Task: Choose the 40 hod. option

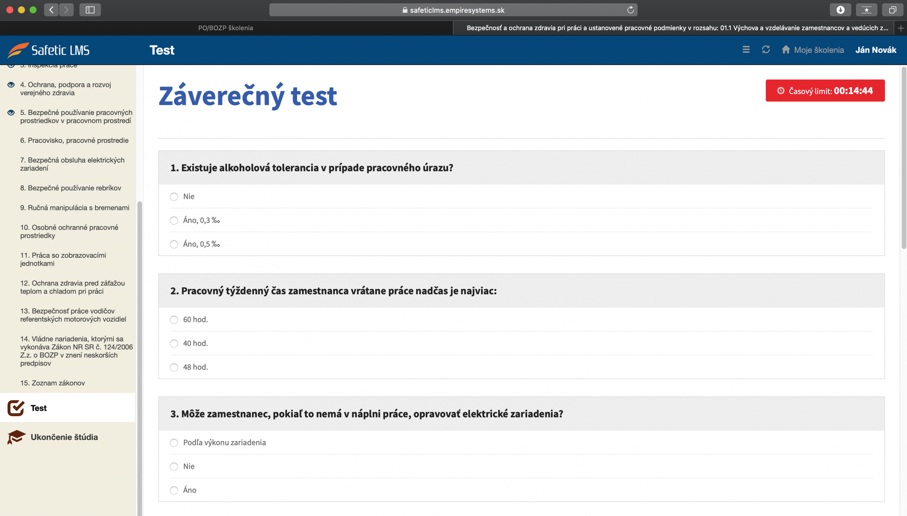Action: (x=174, y=343)
